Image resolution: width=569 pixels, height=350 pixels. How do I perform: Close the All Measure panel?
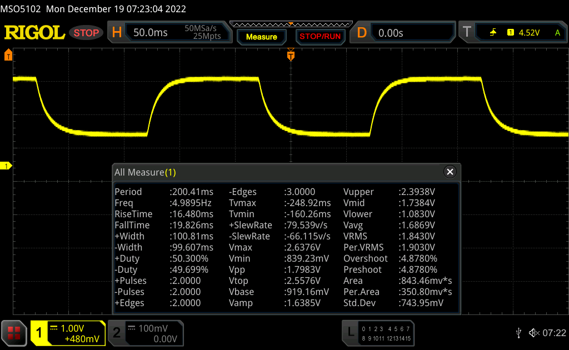(450, 172)
